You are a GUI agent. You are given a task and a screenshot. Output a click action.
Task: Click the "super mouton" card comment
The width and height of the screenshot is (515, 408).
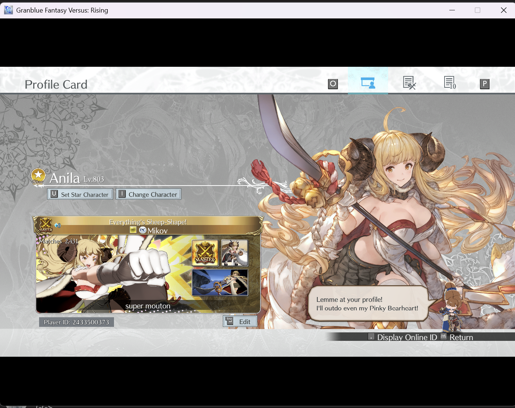148,306
